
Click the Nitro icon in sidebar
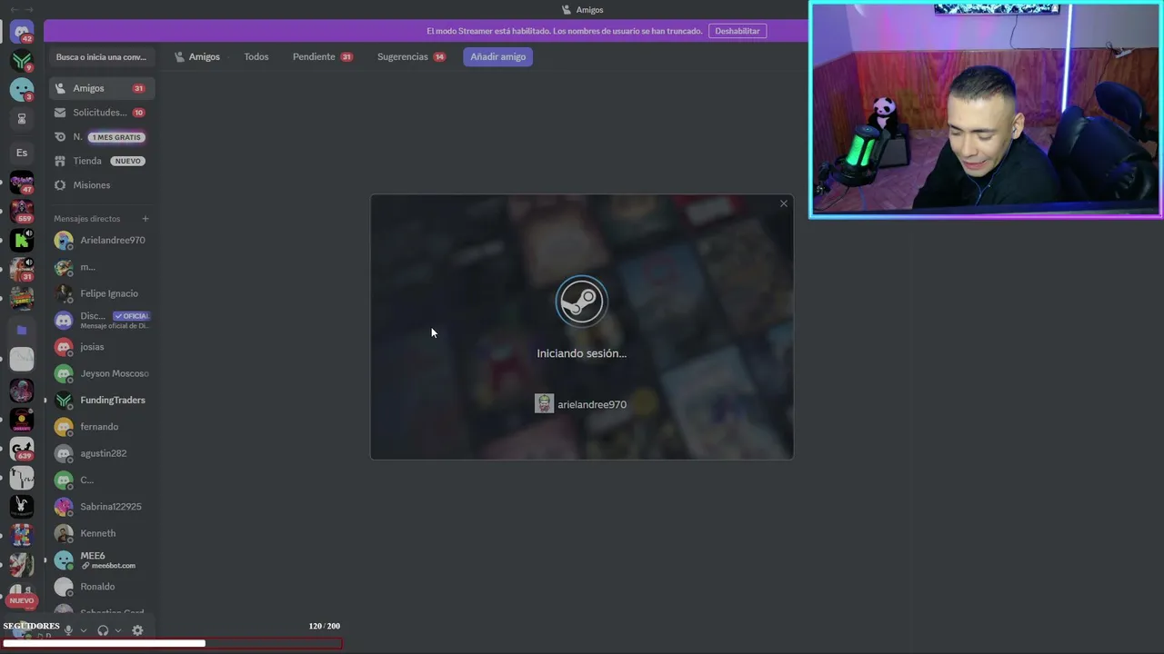coord(60,137)
